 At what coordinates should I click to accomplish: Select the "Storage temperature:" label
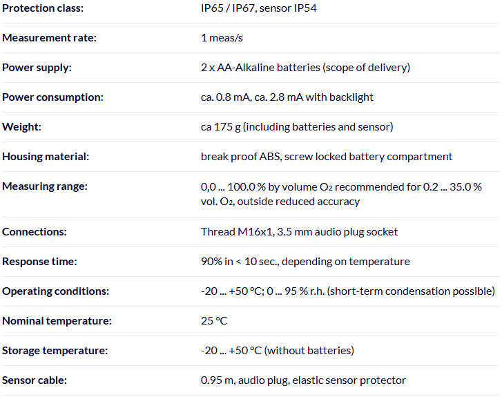(x=55, y=351)
